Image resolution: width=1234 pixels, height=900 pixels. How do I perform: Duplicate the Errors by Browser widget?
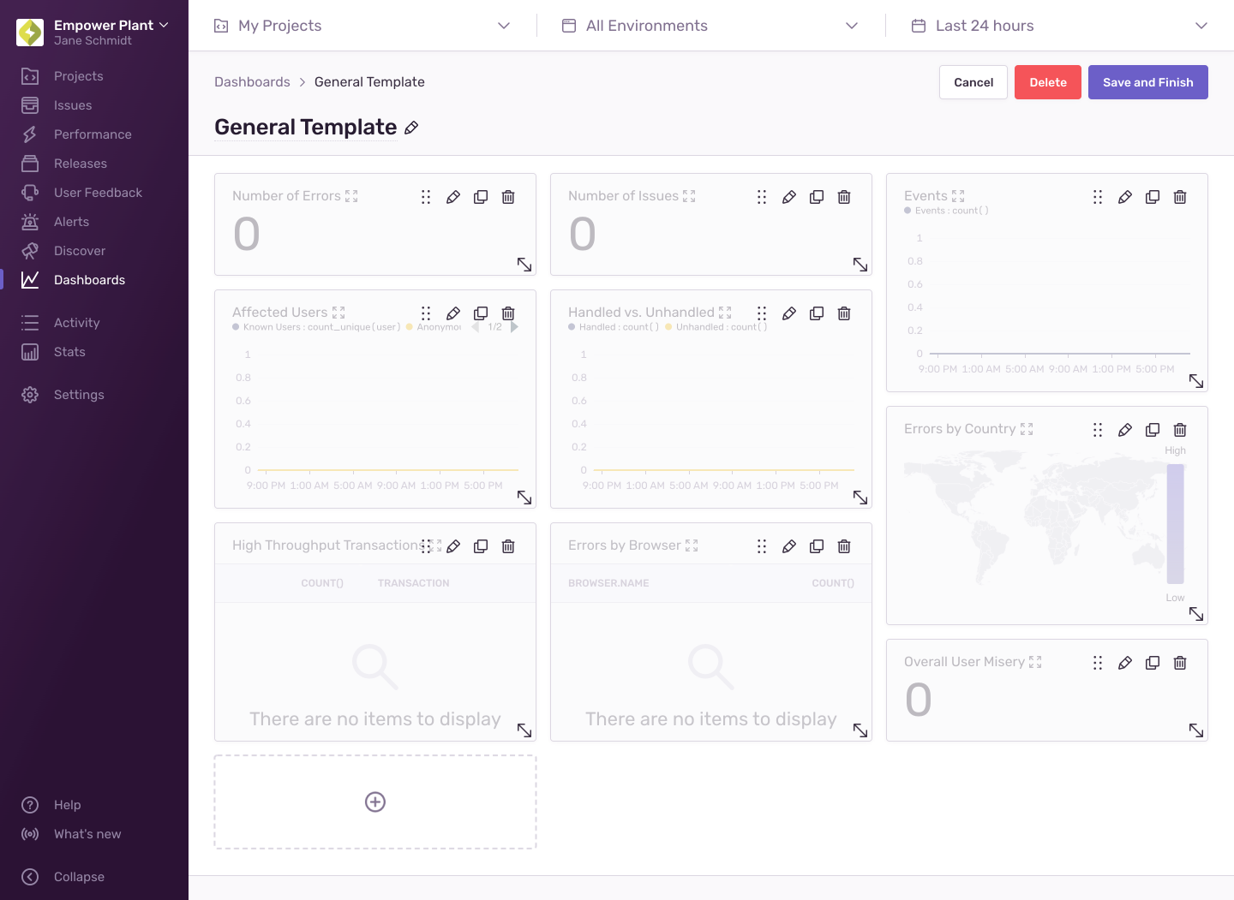817,546
